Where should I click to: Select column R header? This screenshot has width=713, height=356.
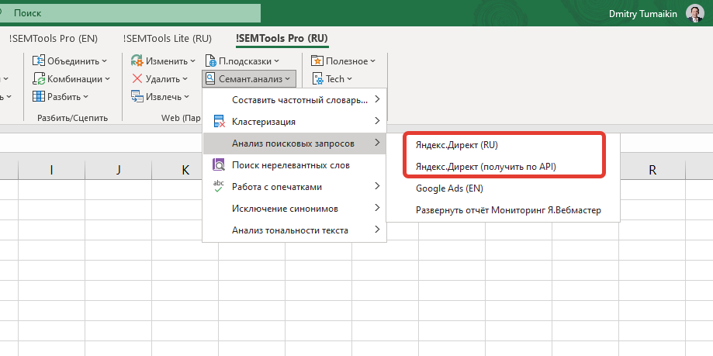(x=652, y=170)
